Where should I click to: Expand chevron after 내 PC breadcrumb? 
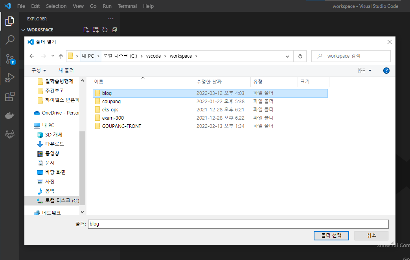point(98,56)
